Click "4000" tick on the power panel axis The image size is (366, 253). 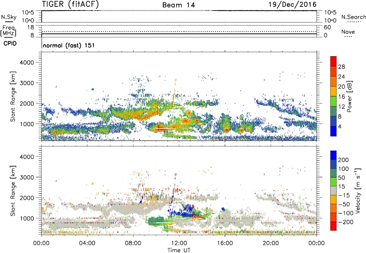coord(27,63)
